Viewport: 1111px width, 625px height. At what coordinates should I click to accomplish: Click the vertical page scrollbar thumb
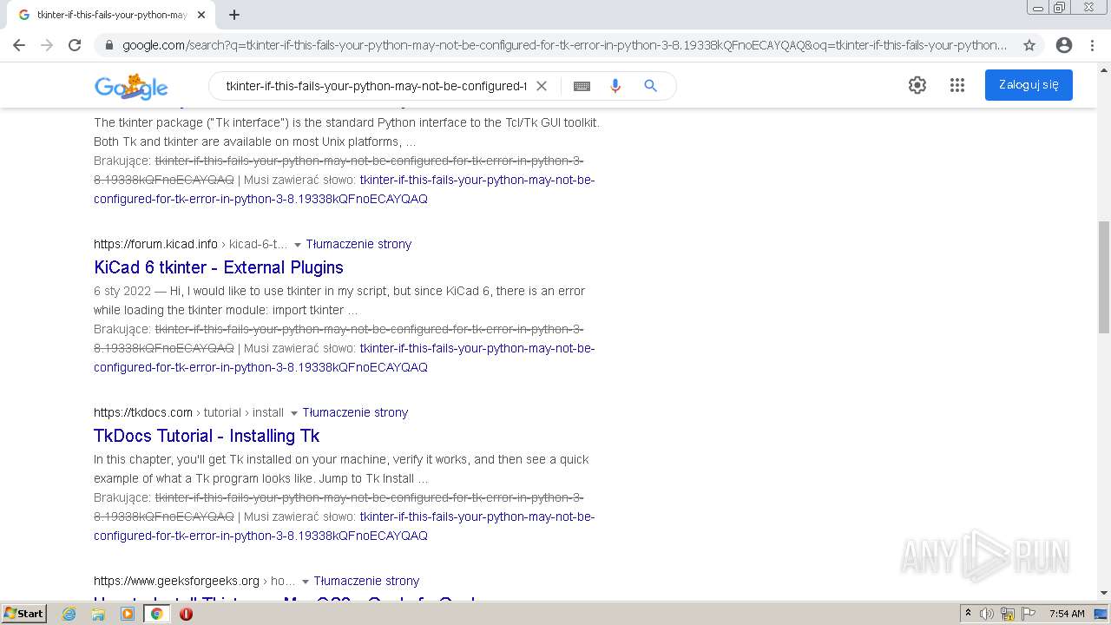click(x=1103, y=277)
